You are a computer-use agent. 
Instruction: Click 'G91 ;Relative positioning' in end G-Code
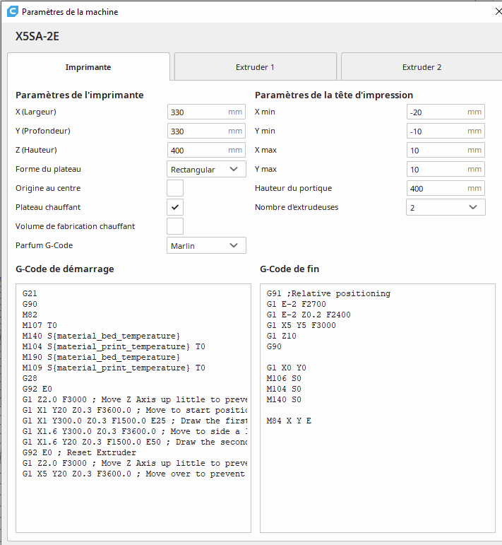[328, 293]
